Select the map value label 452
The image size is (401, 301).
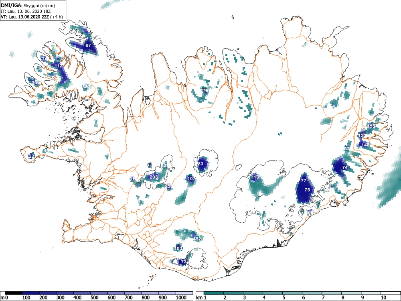pyautogui.click(x=197, y=238)
